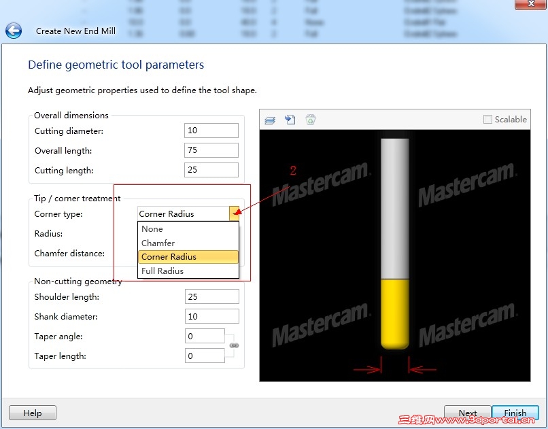Click the 'Overall length:' label

click(x=63, y=150)
